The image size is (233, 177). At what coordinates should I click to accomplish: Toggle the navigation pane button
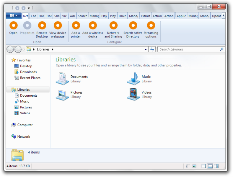[204, 166]
